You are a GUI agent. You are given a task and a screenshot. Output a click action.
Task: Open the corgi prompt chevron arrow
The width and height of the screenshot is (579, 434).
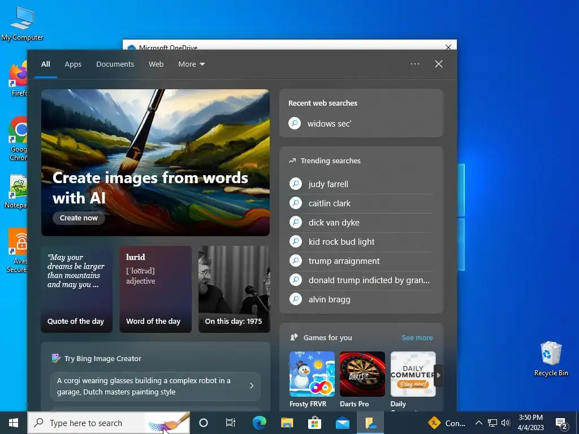coord(252,385)
